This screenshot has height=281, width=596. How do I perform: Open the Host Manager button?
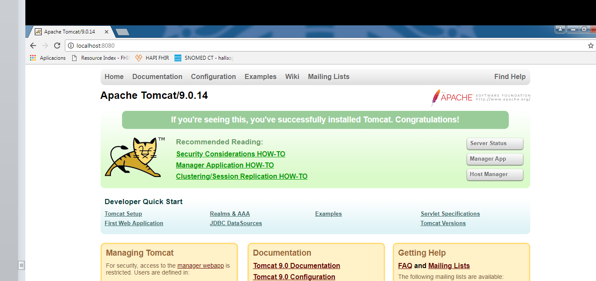click(x=495, y=174)
